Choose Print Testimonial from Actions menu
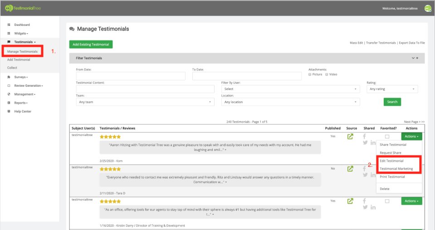 click(x=392, y=177)
